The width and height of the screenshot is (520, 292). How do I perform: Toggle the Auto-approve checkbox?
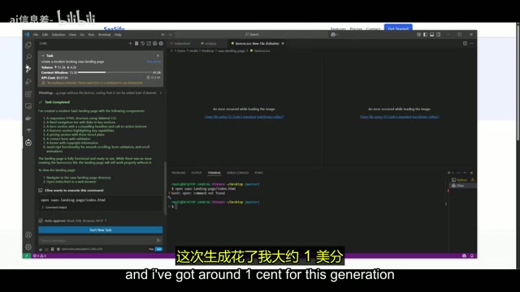point(41,221)
